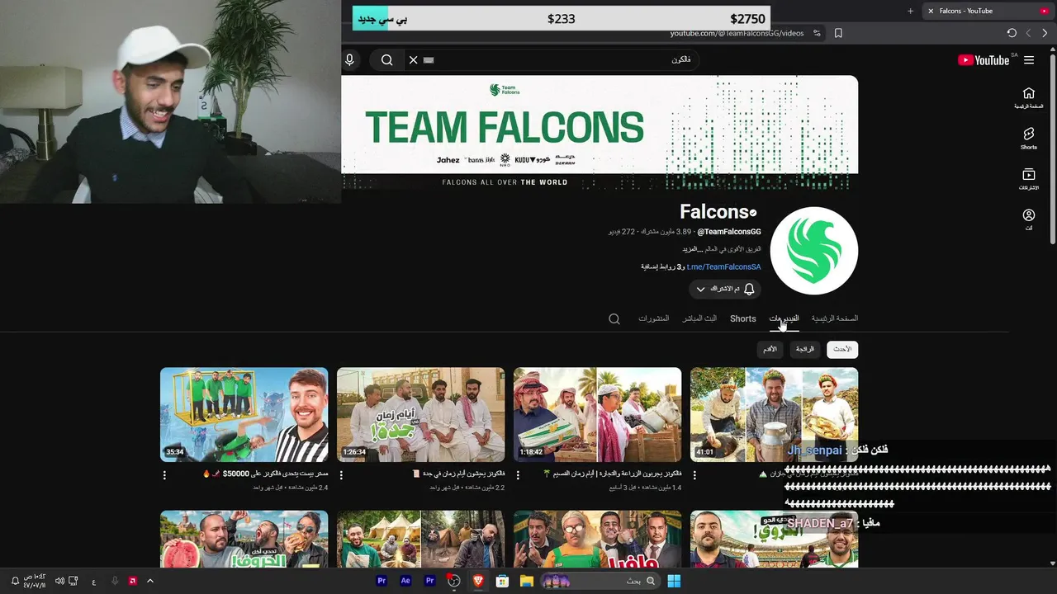Play the 41:01 video thumbnail
Image resolution: width=1057 pixels, height=594 pixels.
774,414
